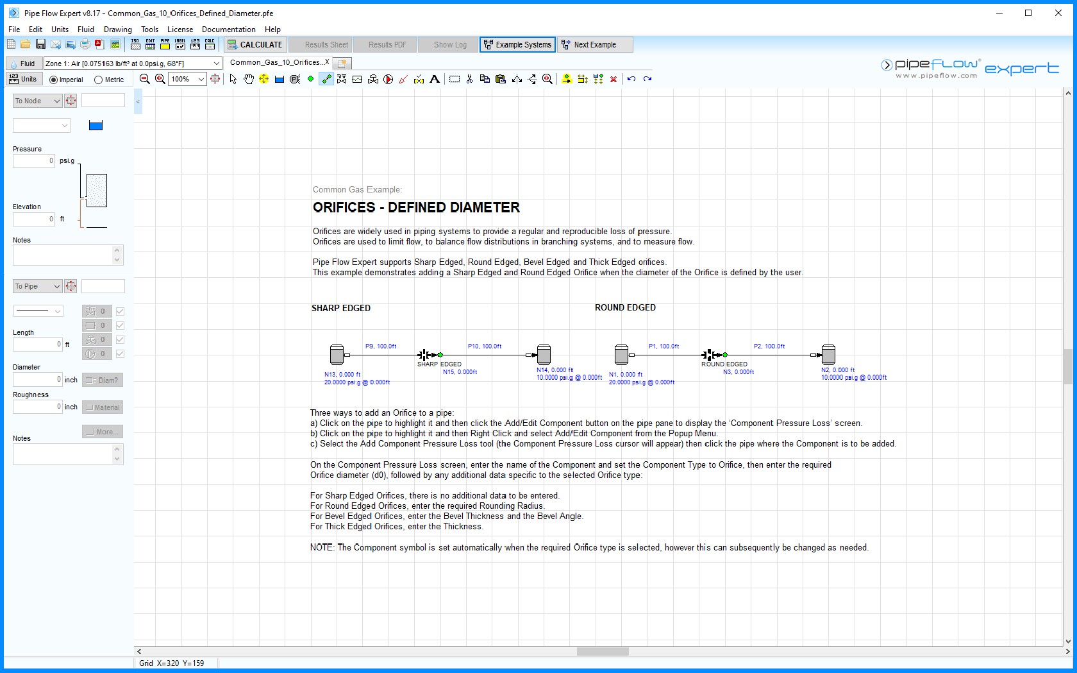Toggle the checkbox beside the fittings count

(x=120, y=311)
